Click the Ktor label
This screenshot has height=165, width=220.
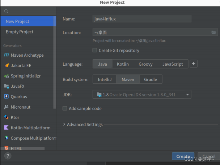(15, 117)
